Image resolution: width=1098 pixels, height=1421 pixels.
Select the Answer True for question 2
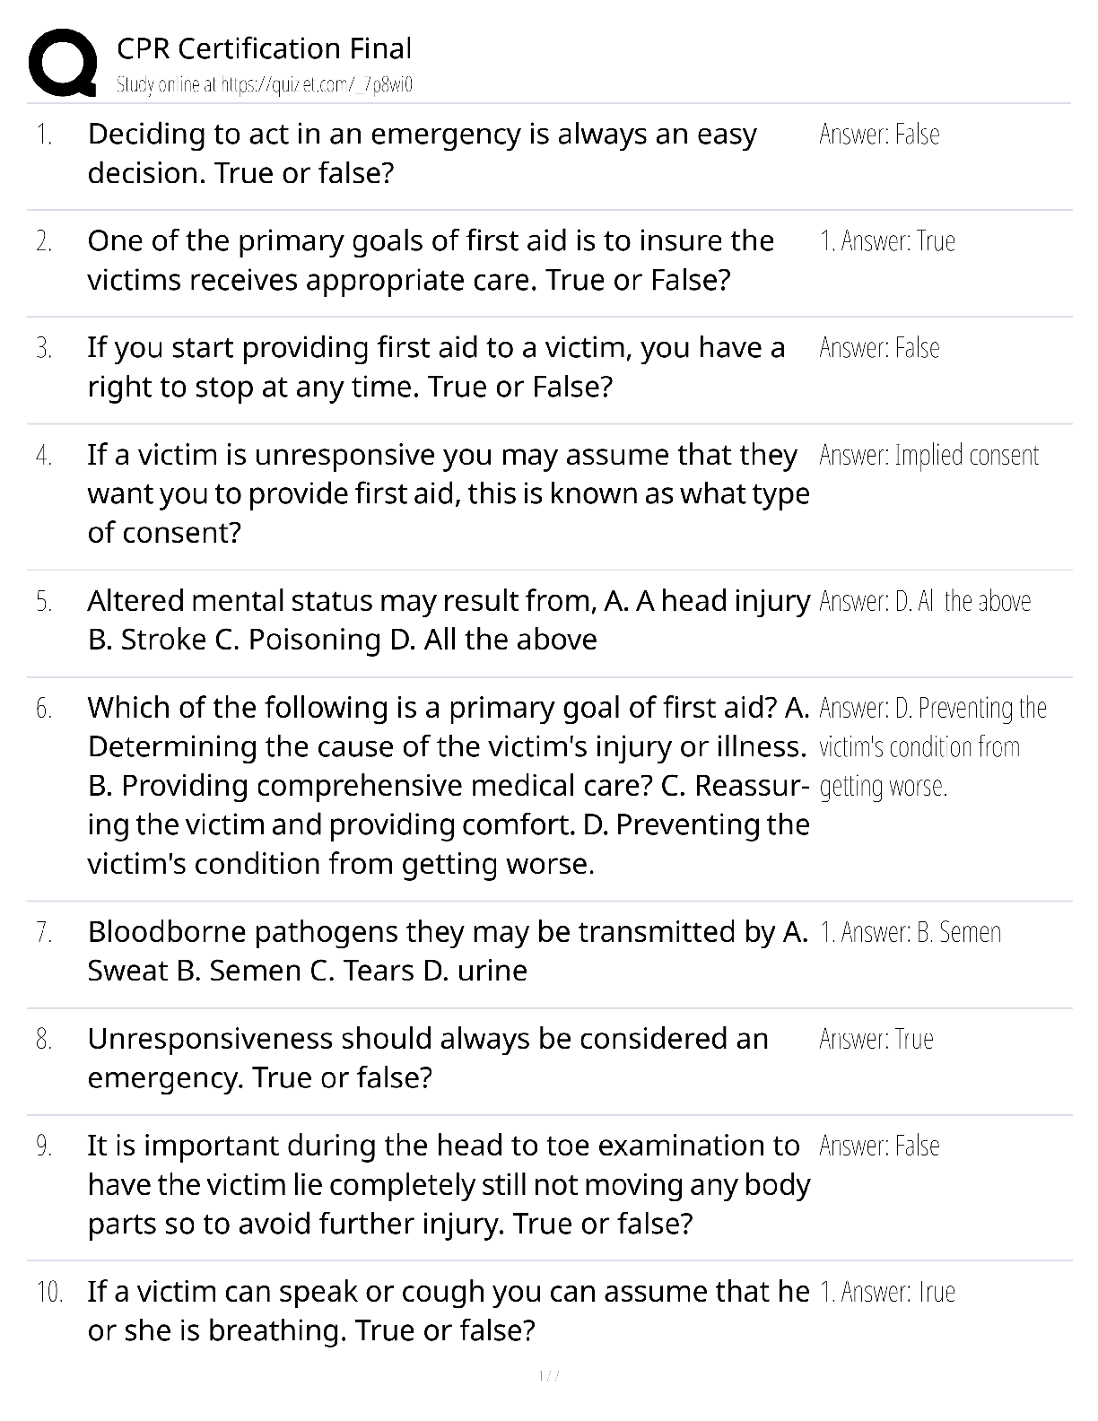point(887,241)
